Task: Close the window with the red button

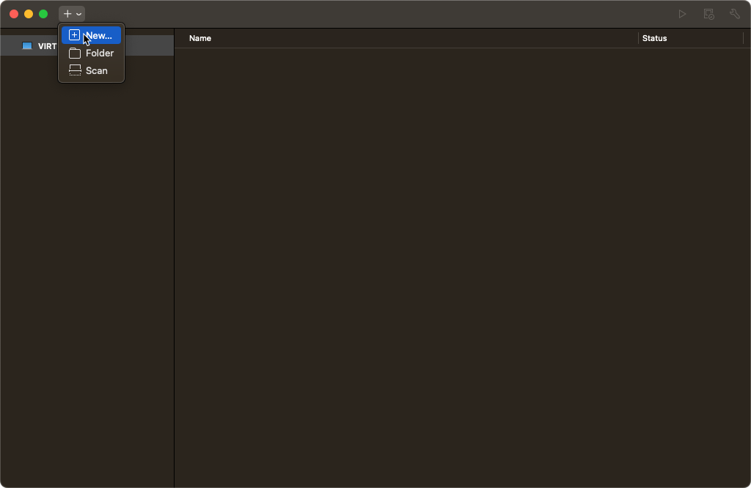Action: pyautogui.click(x=14, y=14)
